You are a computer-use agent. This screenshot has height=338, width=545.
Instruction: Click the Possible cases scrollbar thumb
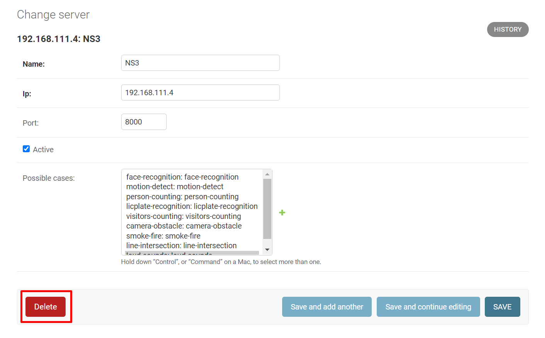click(267, 209)
